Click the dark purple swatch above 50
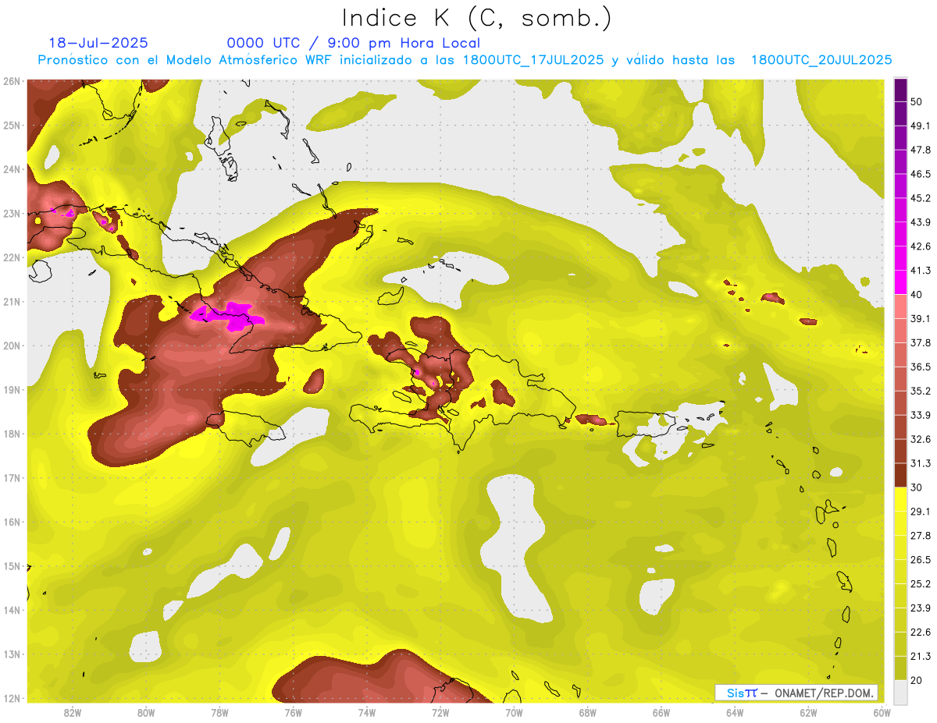937x723 pixels. click(x=901, y=90)
